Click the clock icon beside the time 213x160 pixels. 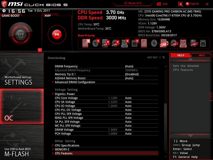click(x=4, y=11)
